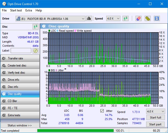Click the LDC Avg value 3.65

[67, 115]
